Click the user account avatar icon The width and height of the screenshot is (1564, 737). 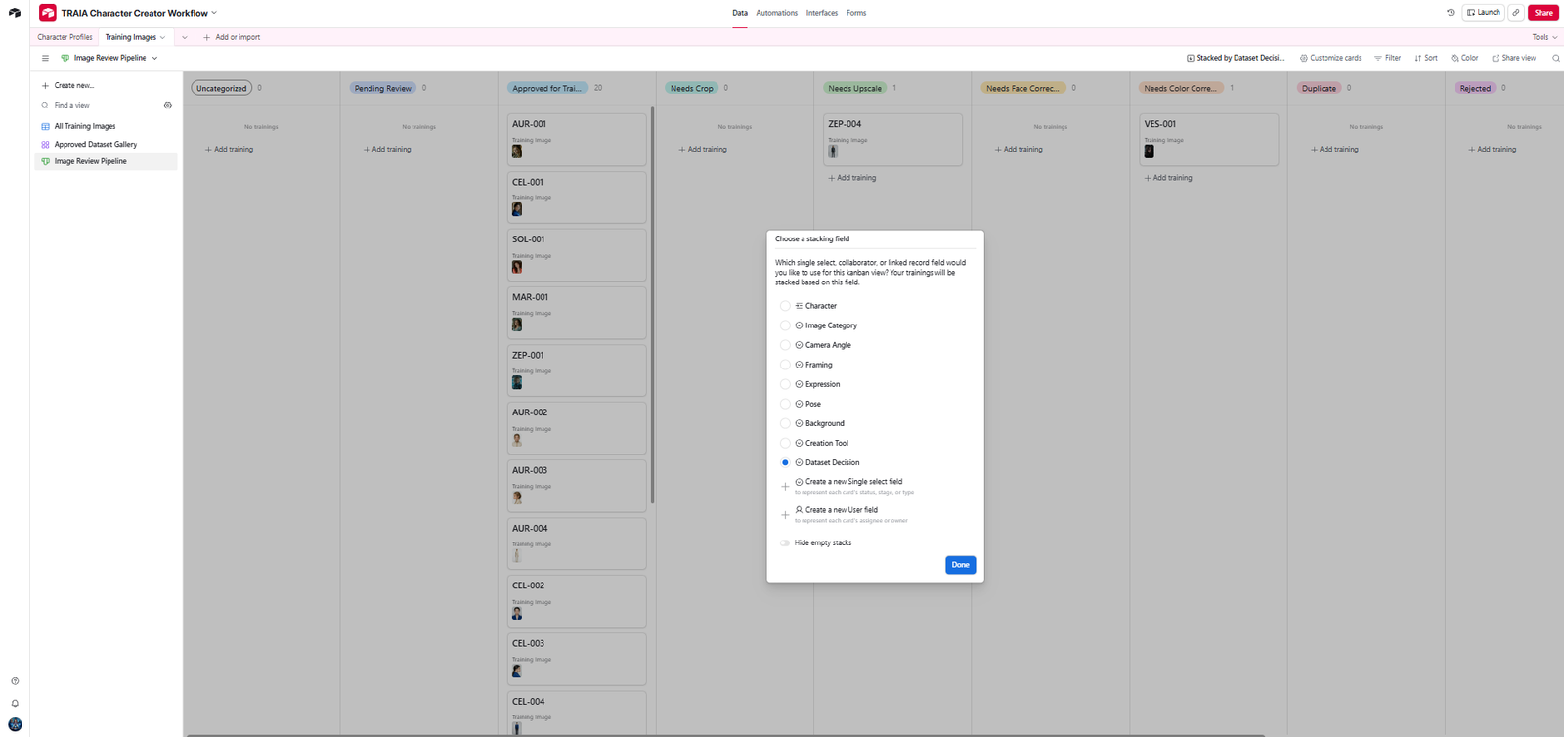coord(15,724)
